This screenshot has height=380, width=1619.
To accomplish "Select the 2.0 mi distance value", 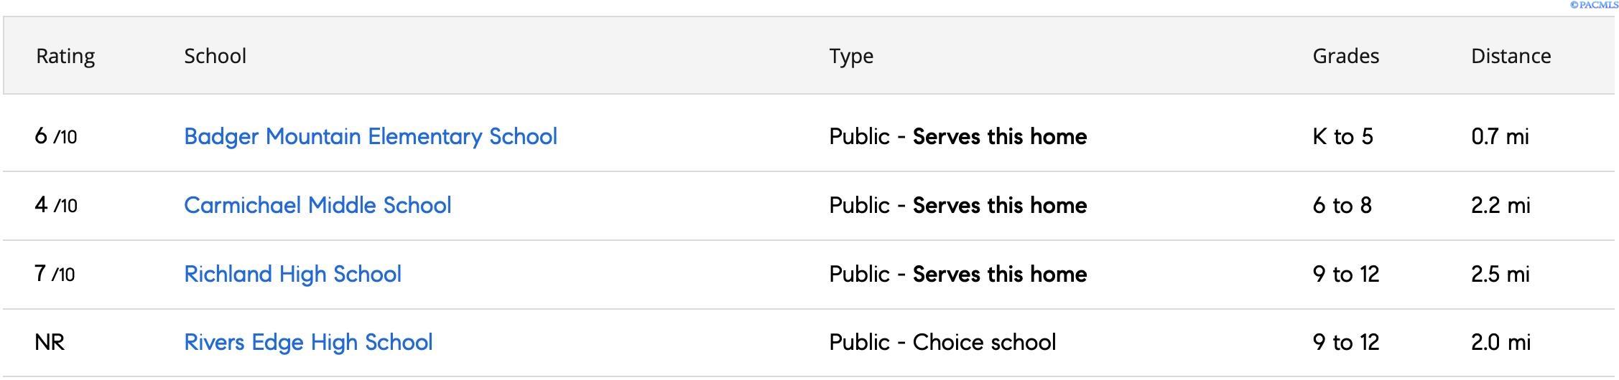I will pyautogui.click(x=1500, y=342).
